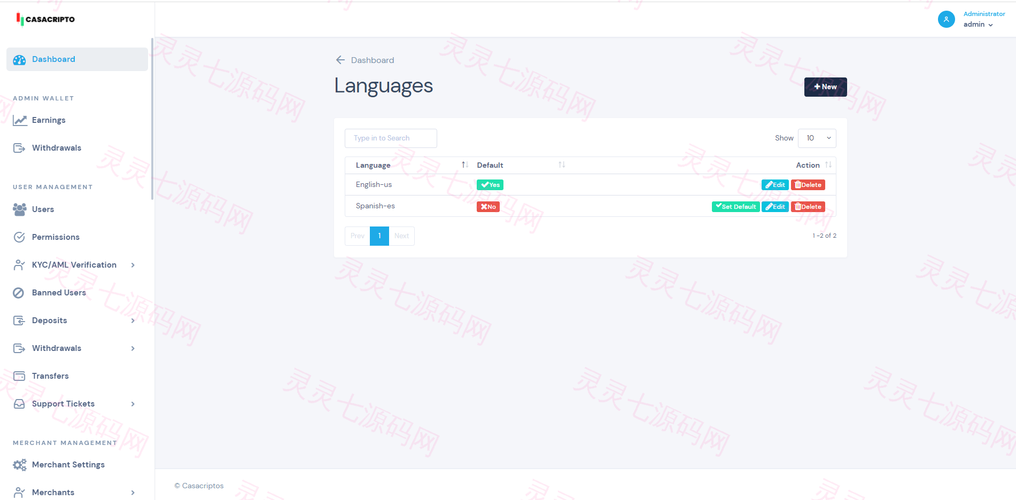
Task: Click the KYC/AML Verification person icon
Action: click(19, 265)
